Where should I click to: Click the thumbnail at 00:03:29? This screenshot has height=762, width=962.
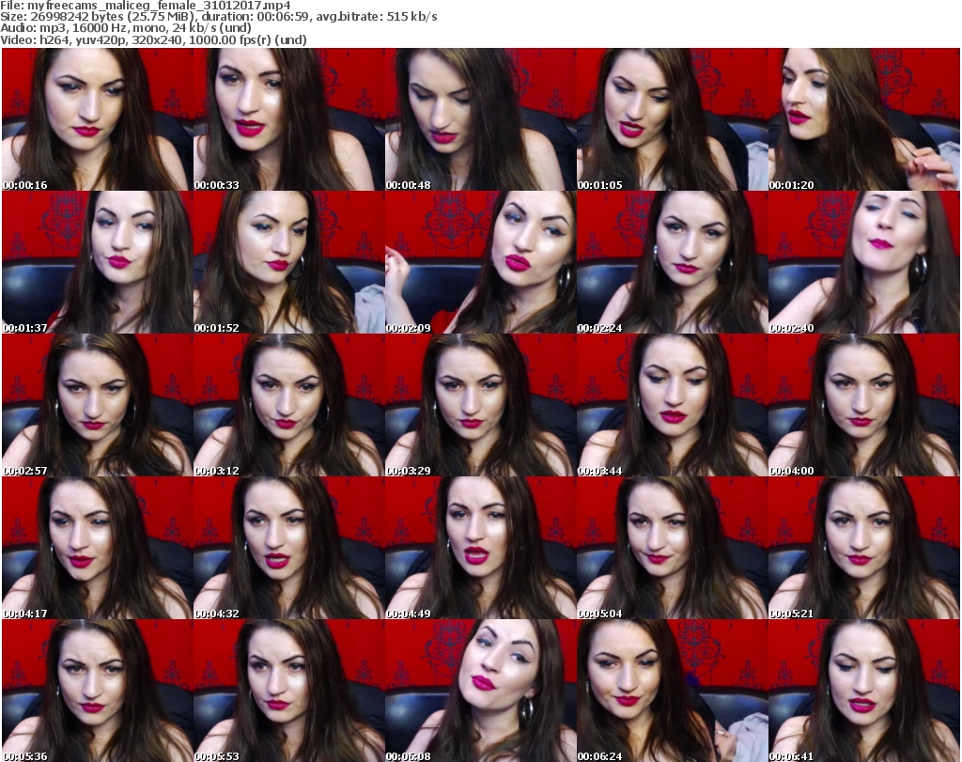[x=479, y=405]
